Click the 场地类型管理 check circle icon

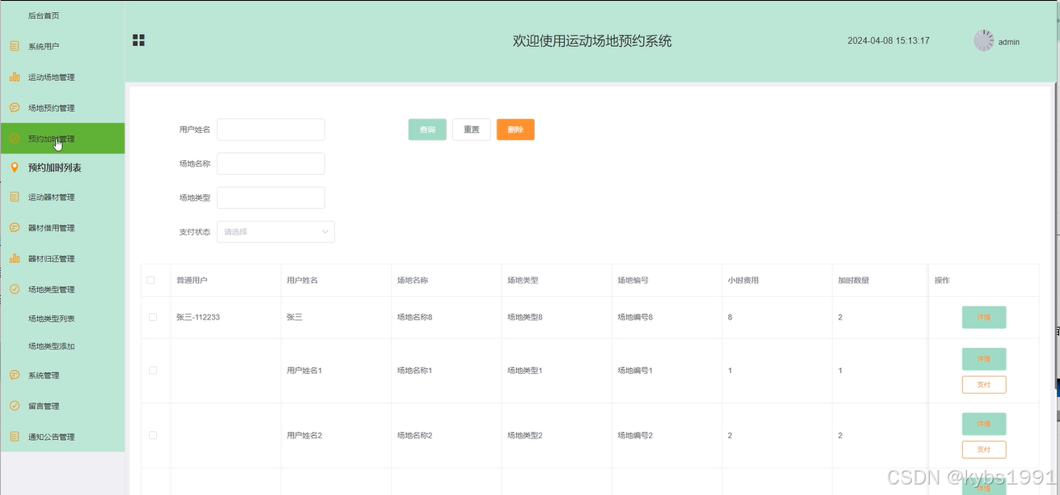coord(15,289)
